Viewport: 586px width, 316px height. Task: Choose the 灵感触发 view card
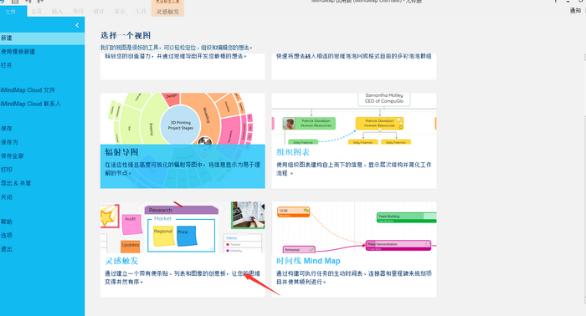182,250
